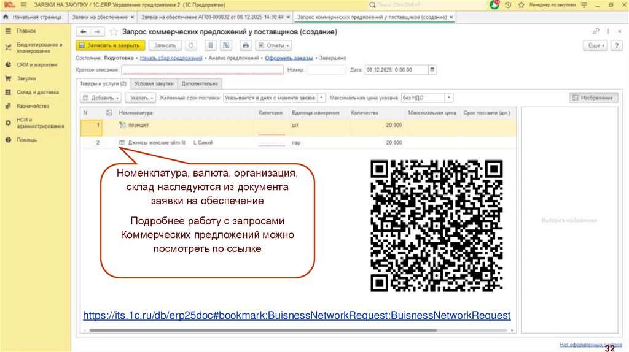
Task: Open the service settings lines icon
Action: (x=584, y=5)
